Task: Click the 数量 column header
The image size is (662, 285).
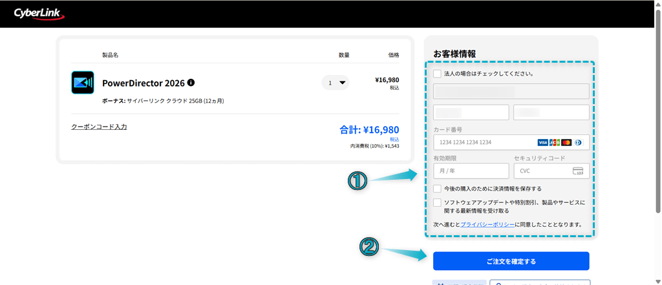Action: click(x=344, y=55)
